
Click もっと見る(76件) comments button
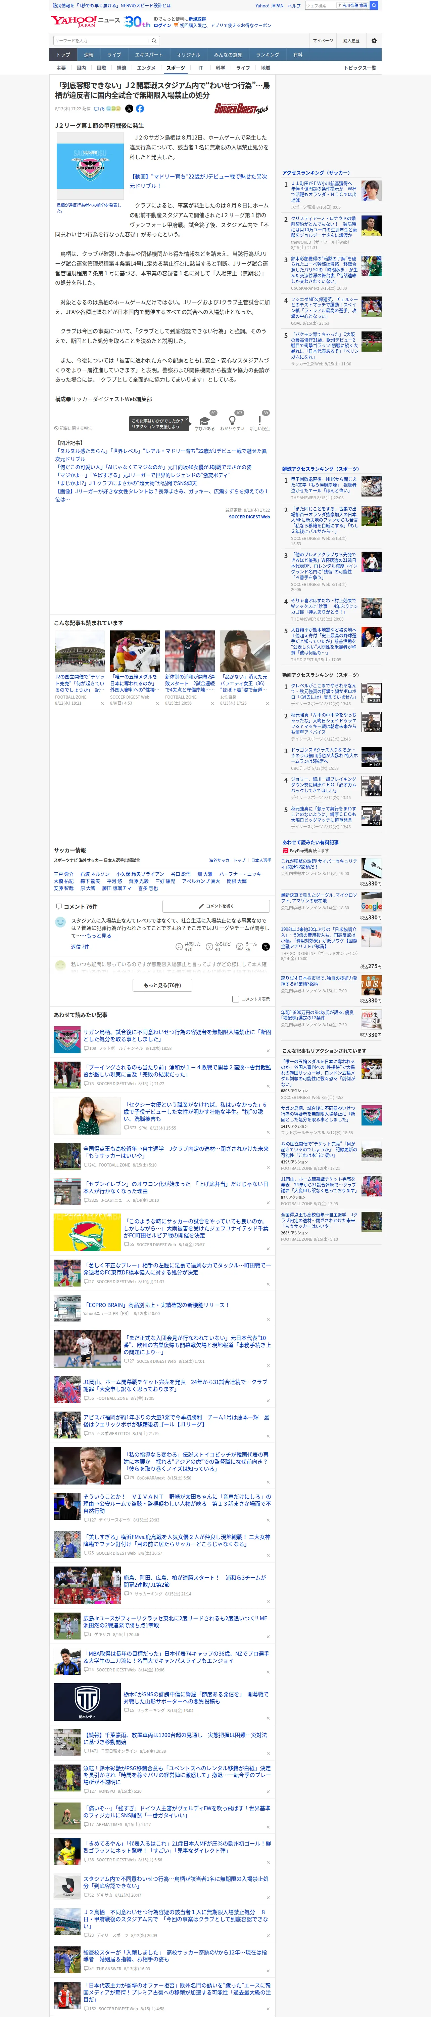tap(163, 985)
